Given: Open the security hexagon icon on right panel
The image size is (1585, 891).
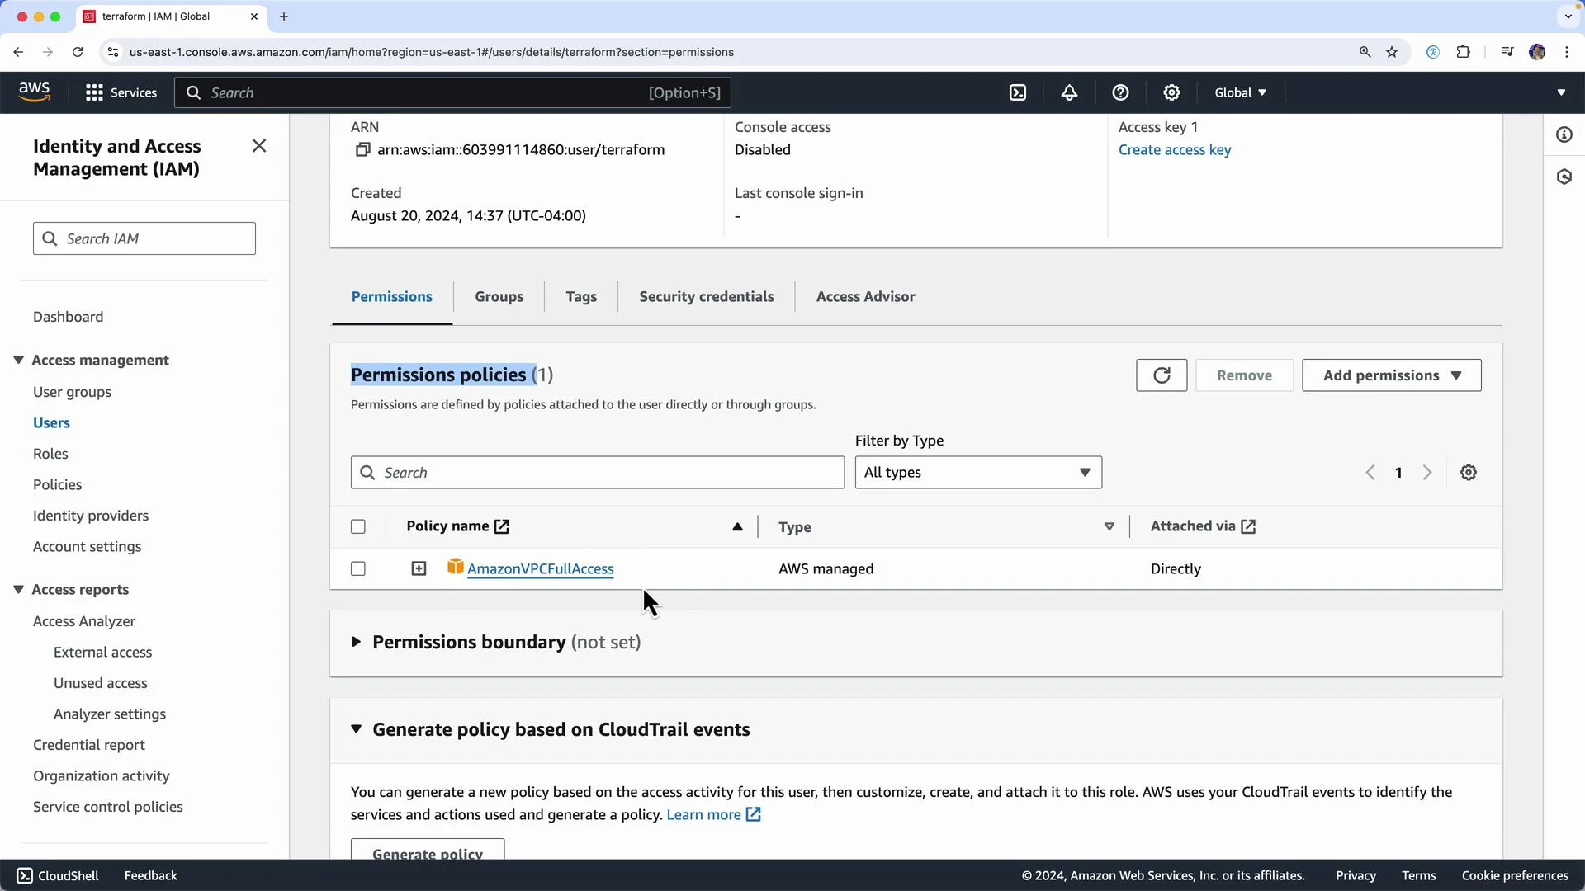Looking at the screenshot, I should coord(1564,177).
